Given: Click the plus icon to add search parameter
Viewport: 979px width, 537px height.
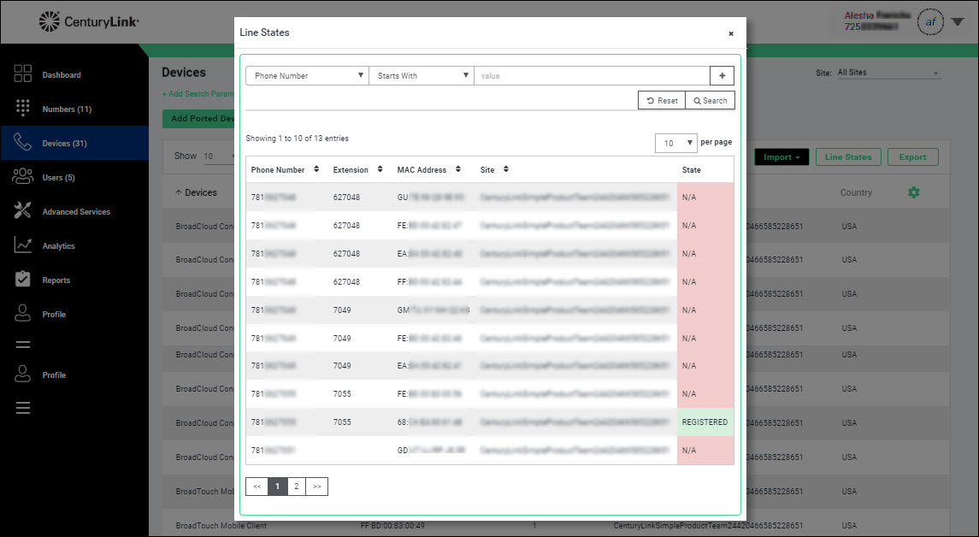Looking at the screenshot, I should (x=722, y=76).
